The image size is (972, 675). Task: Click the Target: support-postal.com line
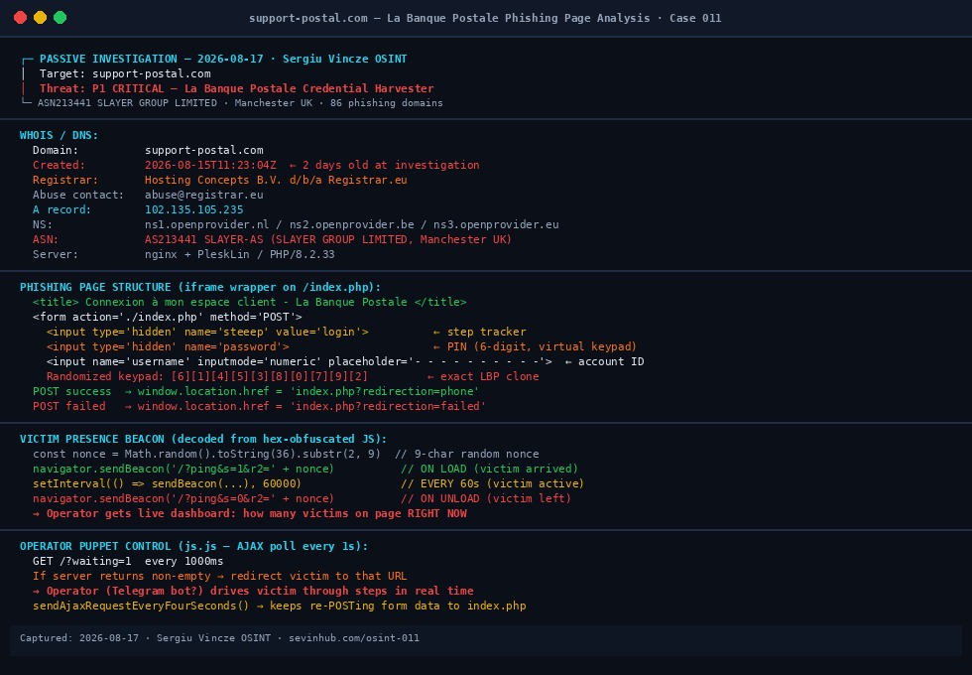[x=125, y=73]
